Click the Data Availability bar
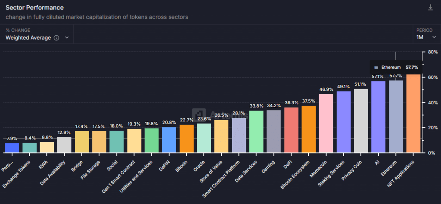Image resolution: width=441 pixels, height=204 pixels. [65, 145]
